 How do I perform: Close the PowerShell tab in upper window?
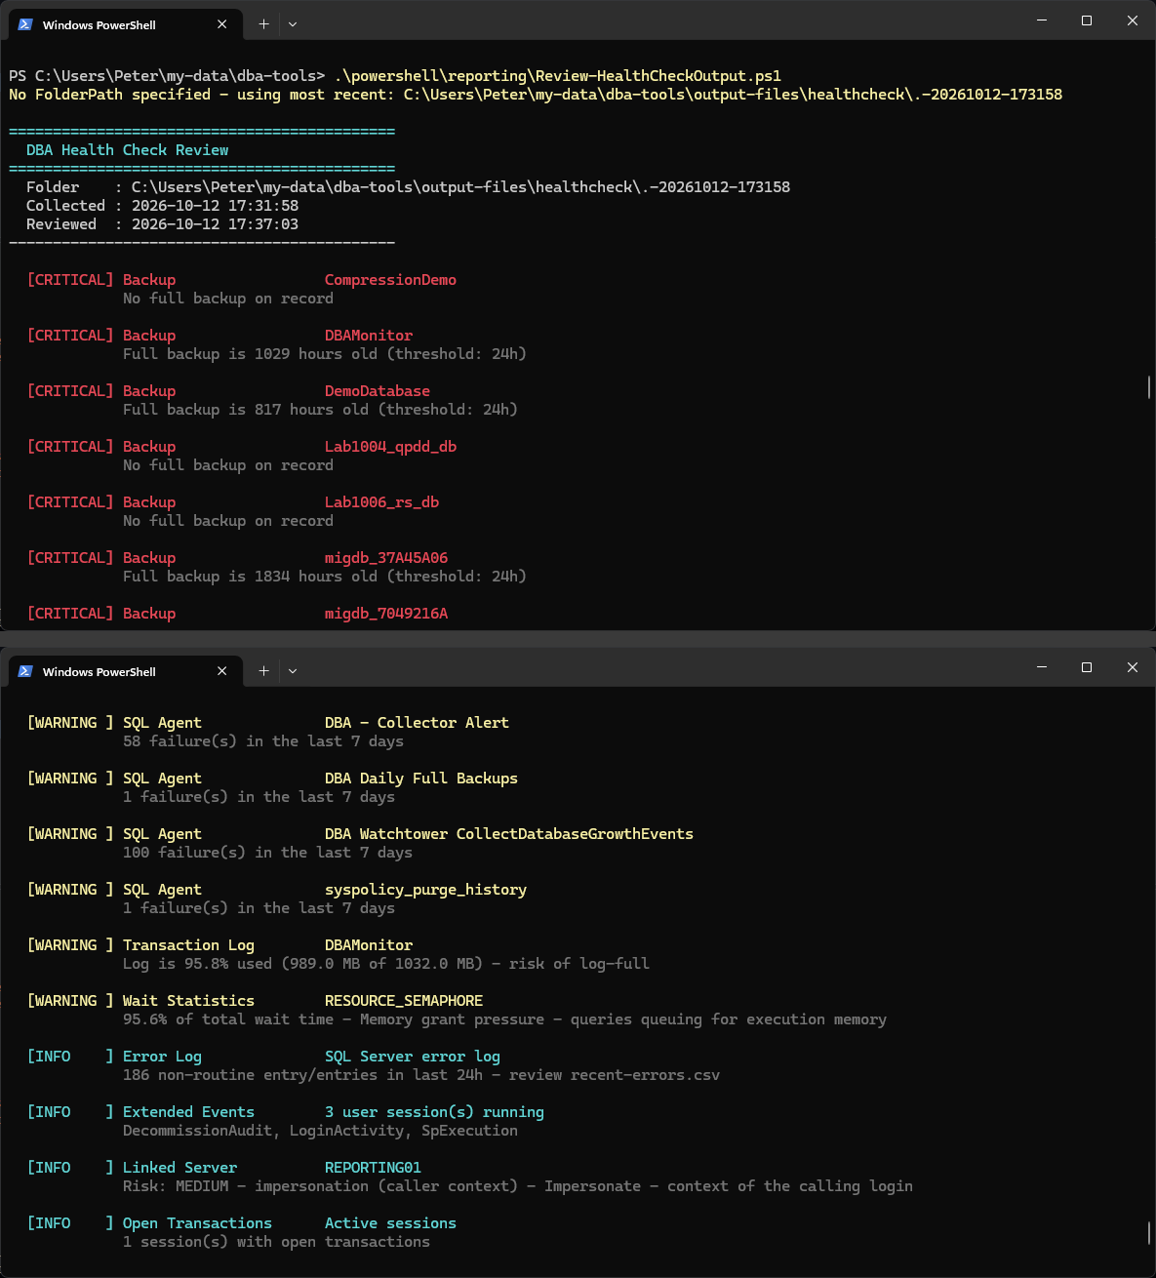(x=221, y=24)
